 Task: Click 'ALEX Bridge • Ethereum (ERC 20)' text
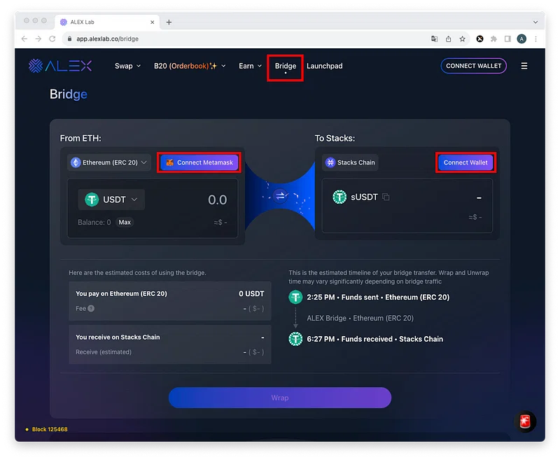pyautogui.click(x=360, y=318)
